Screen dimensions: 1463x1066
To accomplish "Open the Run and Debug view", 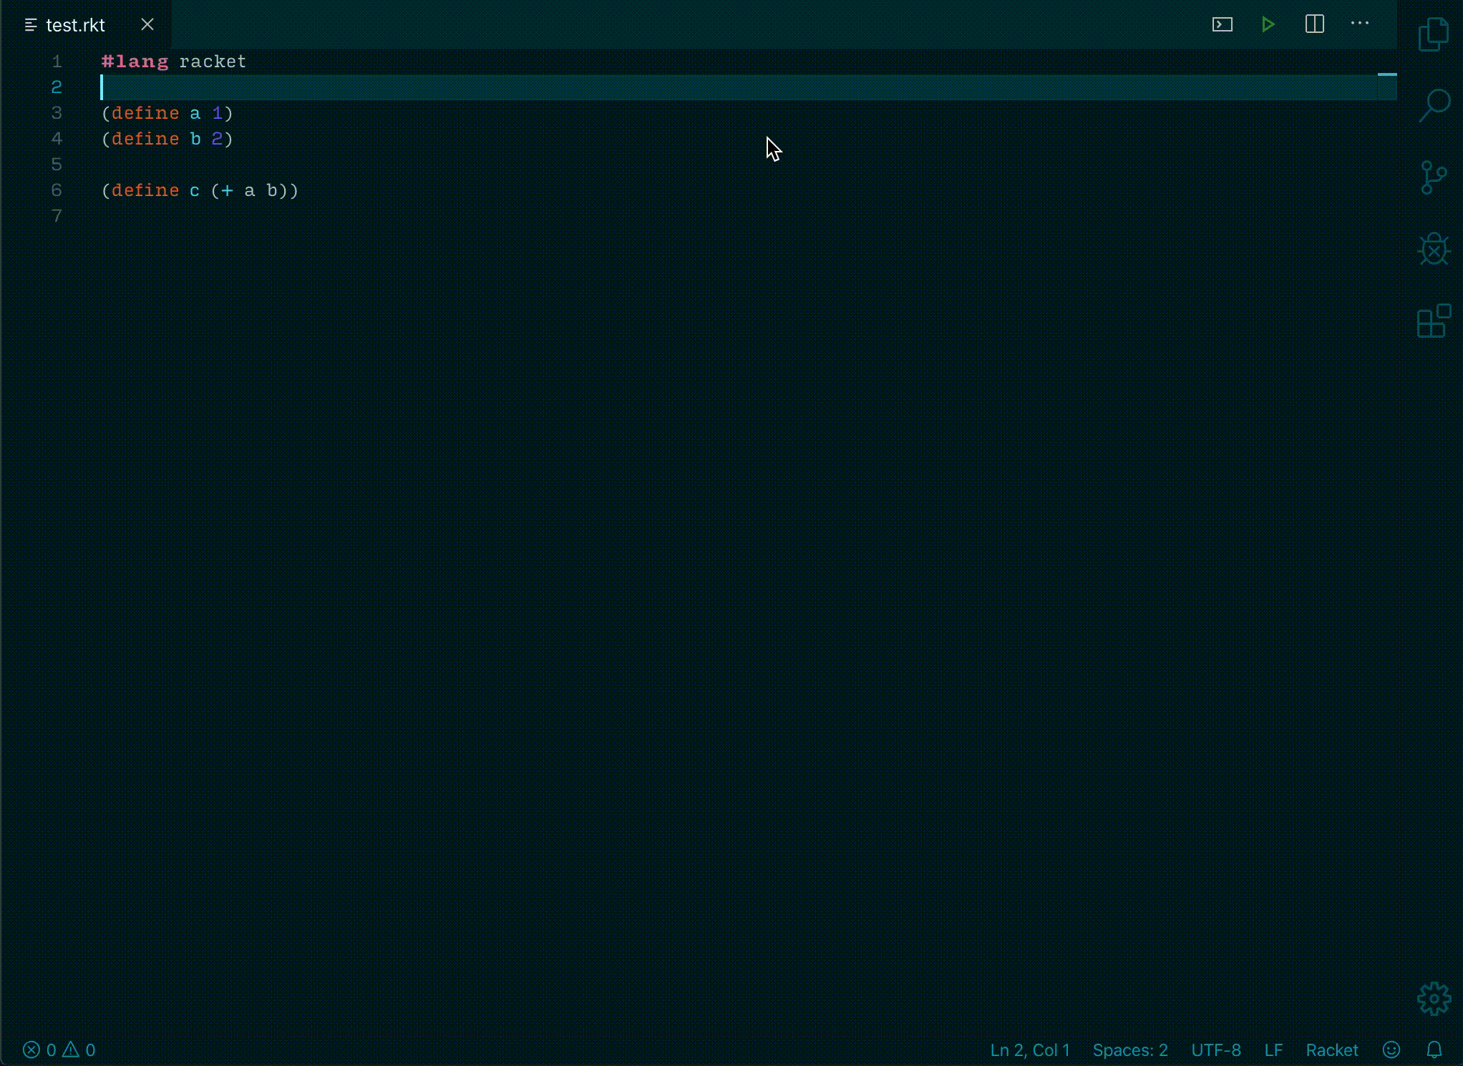I will [1433, 250].
